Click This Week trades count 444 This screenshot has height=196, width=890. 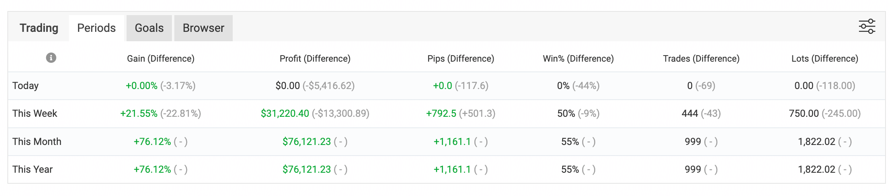click(x=690, y=114)
